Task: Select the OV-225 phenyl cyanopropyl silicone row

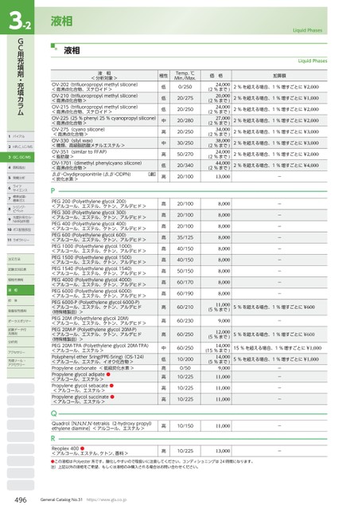Action: [x=189, y=120]
